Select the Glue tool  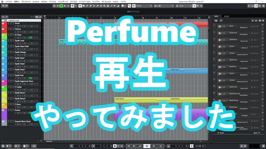point(98,6)
